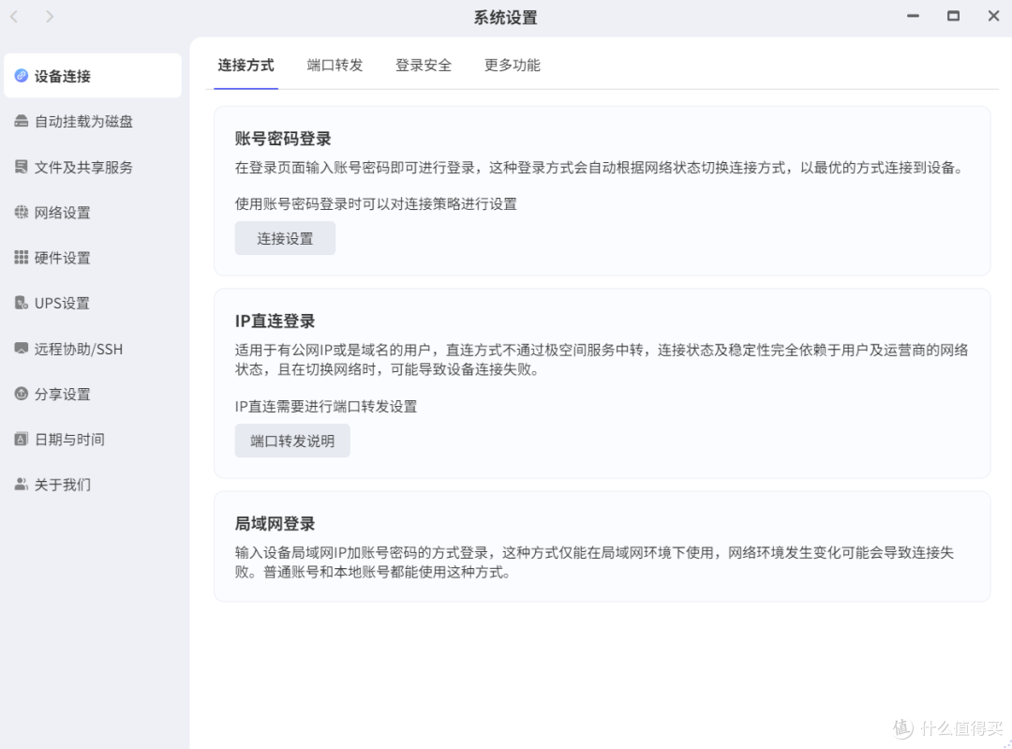Click the UPS设置 icon
The height and width of the screenshot is (749, 1012).
(x=22, y=302)
